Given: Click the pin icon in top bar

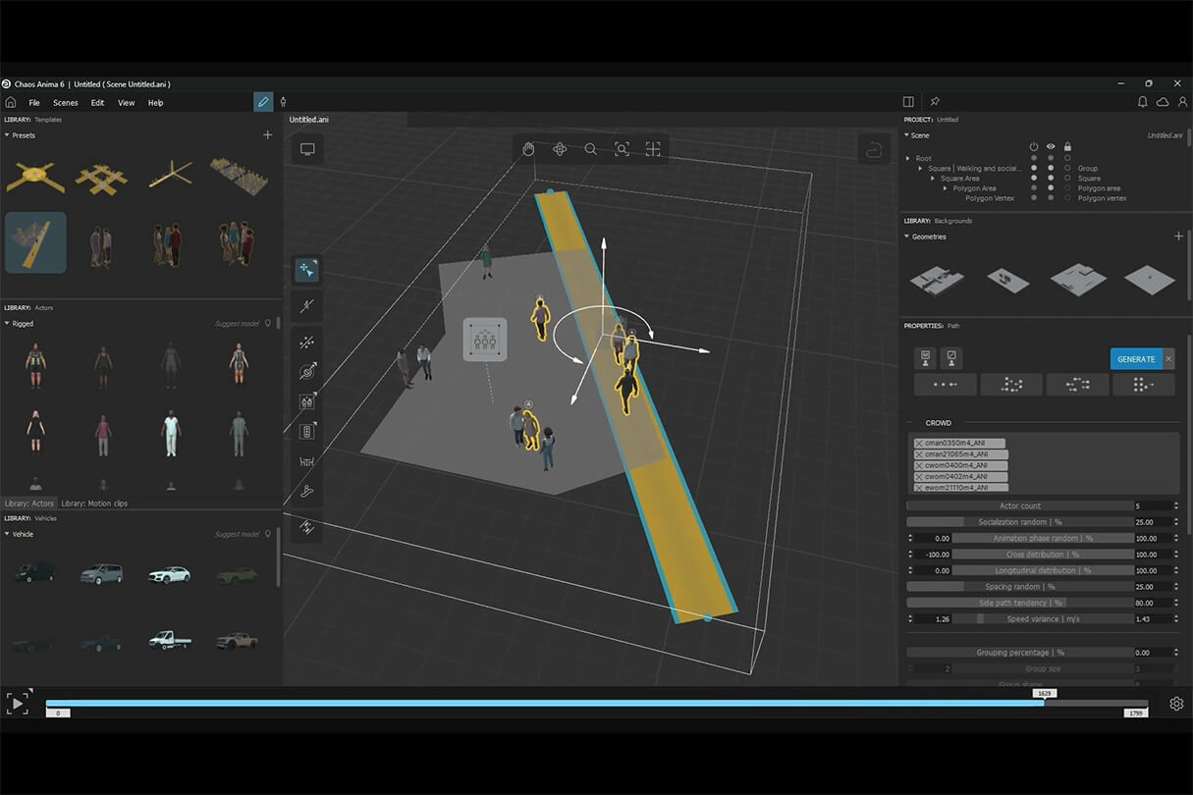Looking at the screenshot, I should pyautogui.click(x=935, y=102).
